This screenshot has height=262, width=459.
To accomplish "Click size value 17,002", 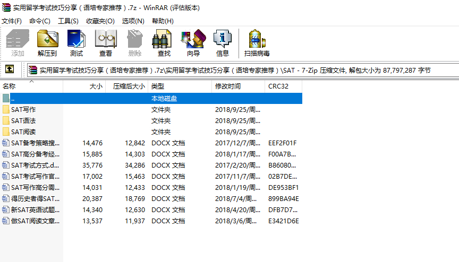I will 92,176.
